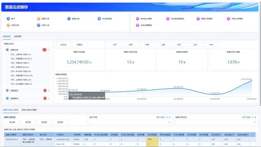Click the 销售出库 process icon in left panel
The height and width of the screenshot is (147, 261).
click(8, 50)
